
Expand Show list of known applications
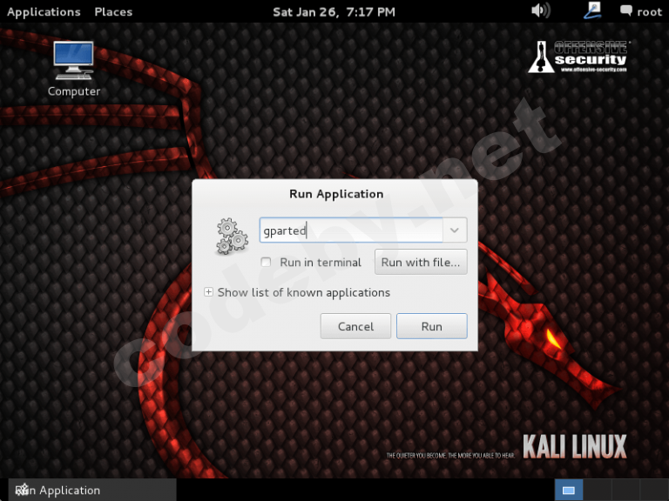click(208, 292)
